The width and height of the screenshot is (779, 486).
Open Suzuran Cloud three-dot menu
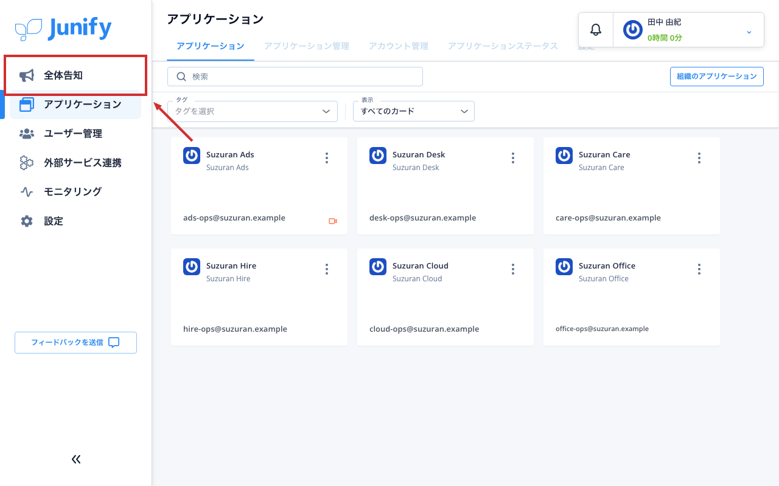click(513, 269)
